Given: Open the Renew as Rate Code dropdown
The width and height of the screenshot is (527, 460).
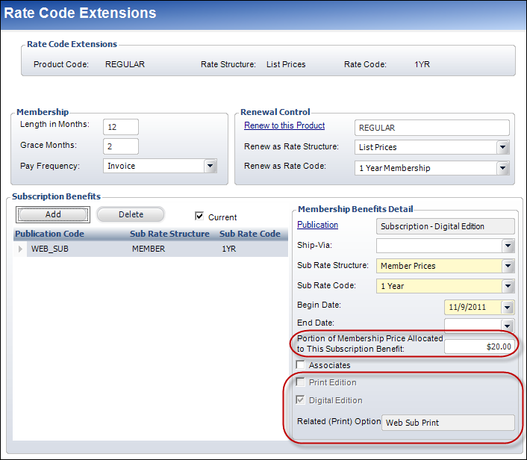Looking at the screenshot, I should [x=503, y=168].
